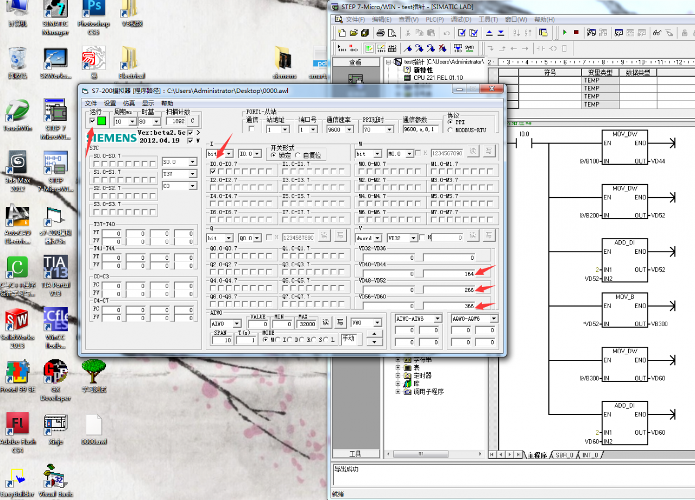Click the green RUN play icon in STEP 7
This screenshot has width=695, height=500.
click(x=565, y=33)
